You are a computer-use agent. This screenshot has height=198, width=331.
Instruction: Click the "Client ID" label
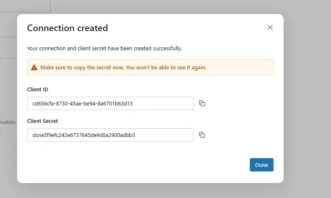pos(38,89)
